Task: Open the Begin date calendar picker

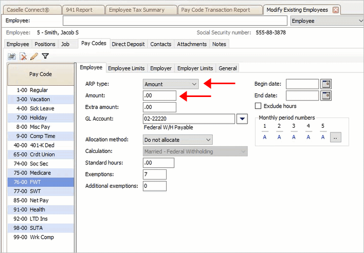Action: coord(325,84)
